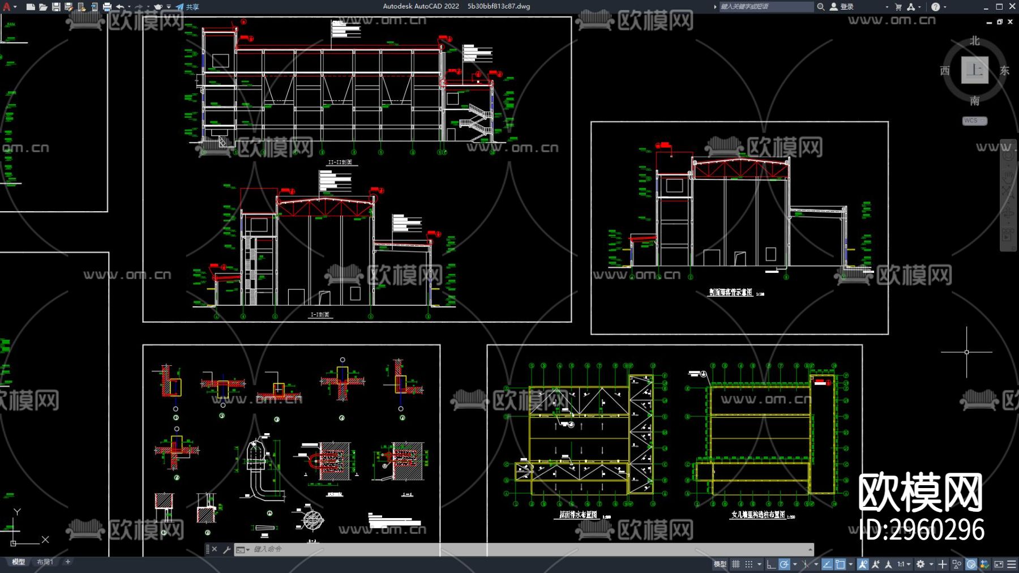Click the Workspace Switching gear icon
The height and width of the screenshot is (573, 1019).
pyautogui.click(x=920, y=565)
